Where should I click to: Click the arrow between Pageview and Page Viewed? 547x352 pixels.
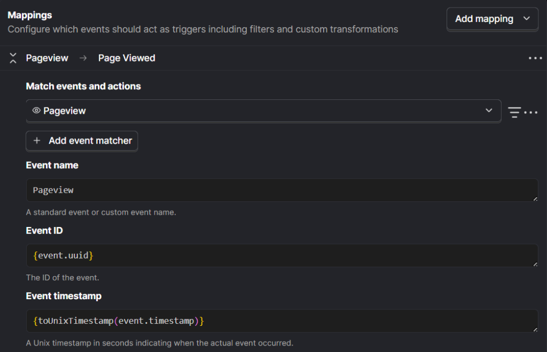(83, 58)
